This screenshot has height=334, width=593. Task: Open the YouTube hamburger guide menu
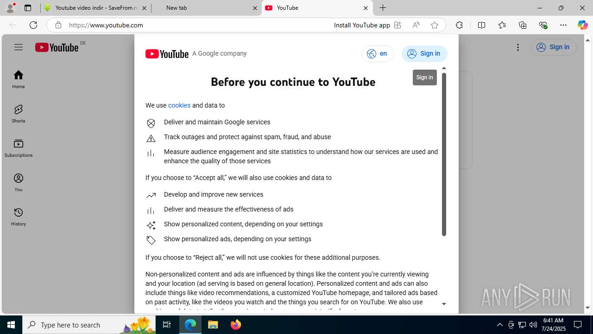pyautogui.click(x=19, y=47)
